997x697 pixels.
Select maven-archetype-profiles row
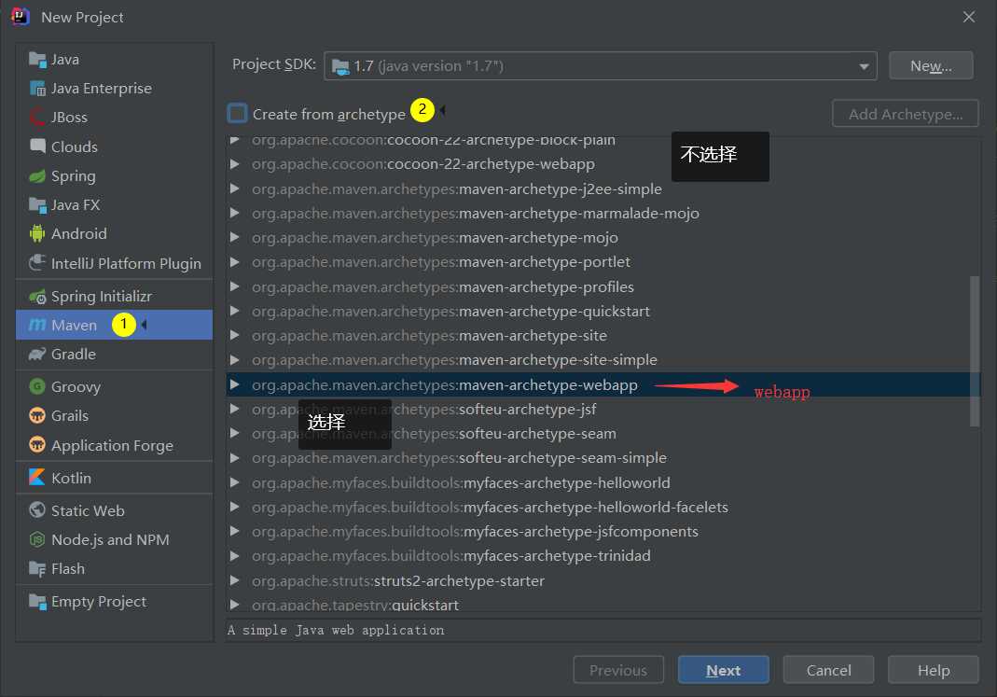click(x=602, y=286)
